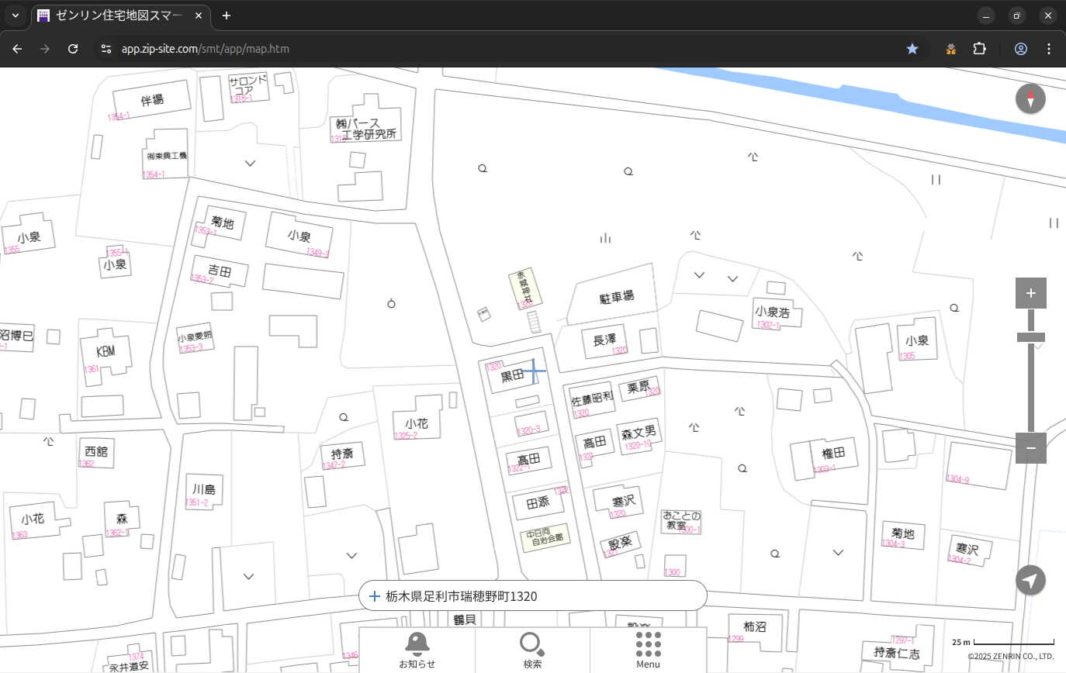Click the zoom level slider handle

[1030, 337]
